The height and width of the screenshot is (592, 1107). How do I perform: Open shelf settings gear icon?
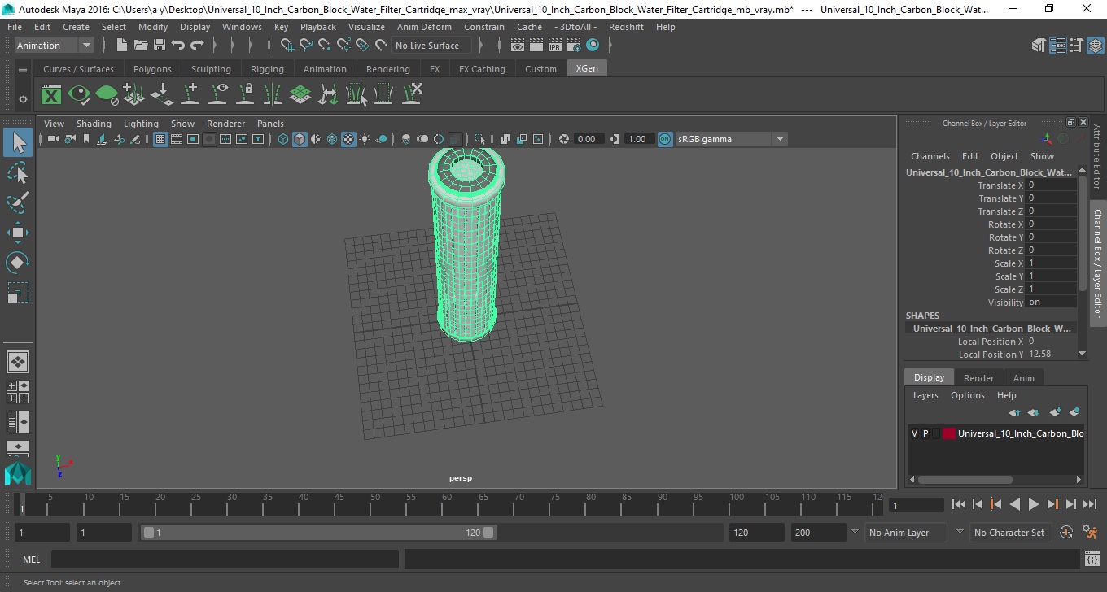point(23,99)
